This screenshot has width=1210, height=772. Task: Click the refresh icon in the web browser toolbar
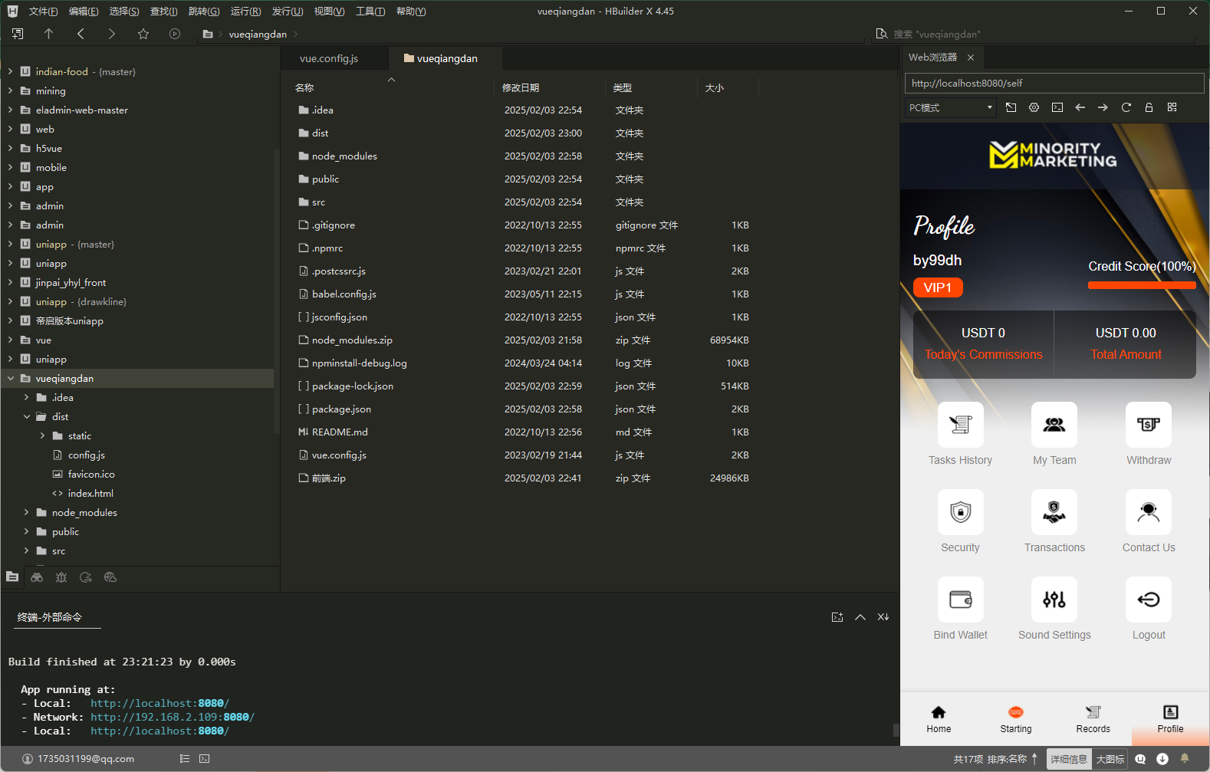click(1126, 107)
